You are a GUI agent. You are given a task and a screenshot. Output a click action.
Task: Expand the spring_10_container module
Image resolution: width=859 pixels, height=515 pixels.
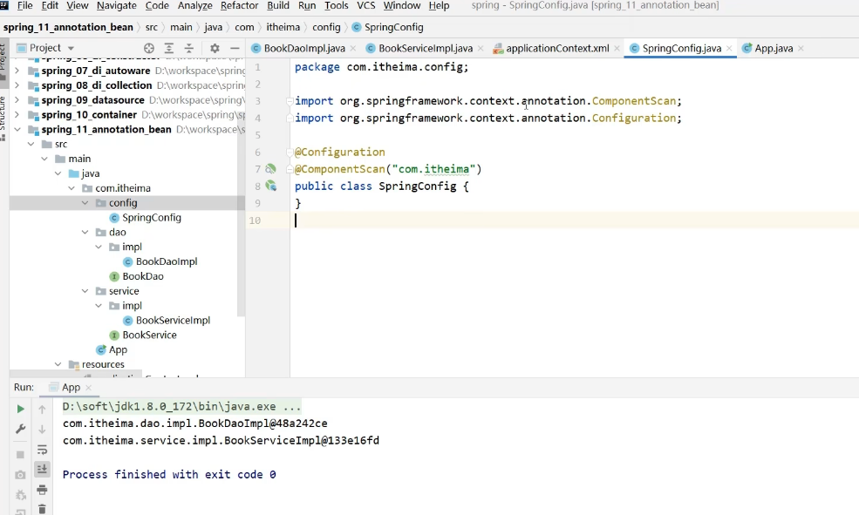[x=17, y=114]
